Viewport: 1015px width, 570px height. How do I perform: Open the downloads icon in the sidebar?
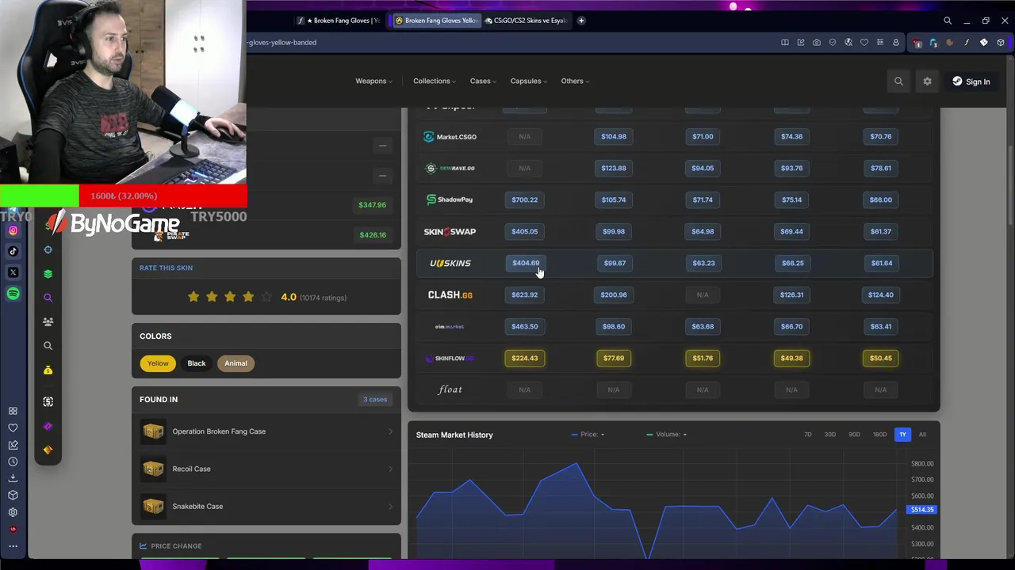click(13, 478)
